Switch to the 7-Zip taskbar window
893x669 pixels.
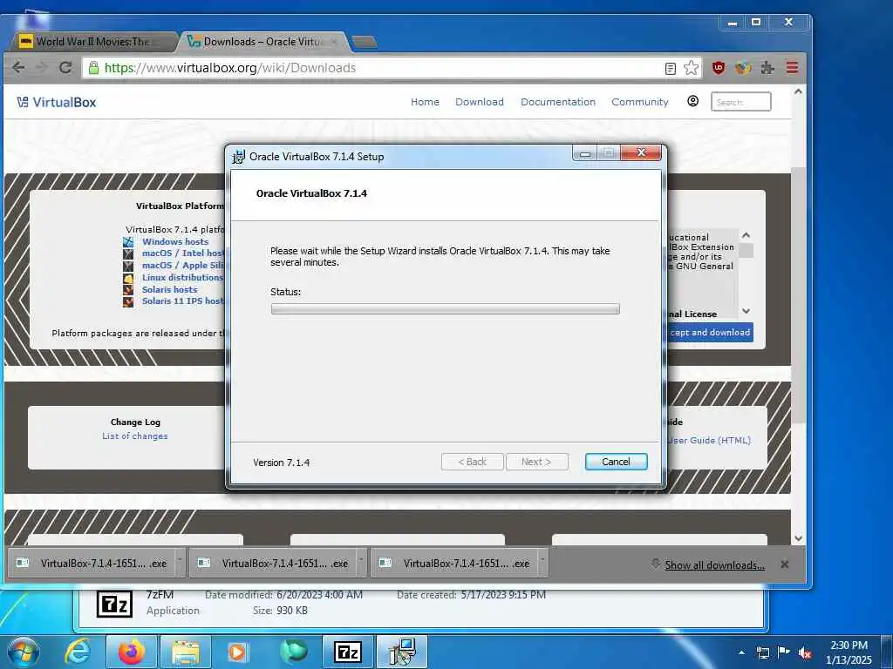[x=348, y=652]
